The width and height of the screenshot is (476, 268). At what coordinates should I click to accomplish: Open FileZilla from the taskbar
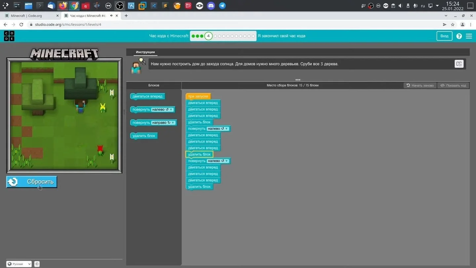[x=85, y=6]
